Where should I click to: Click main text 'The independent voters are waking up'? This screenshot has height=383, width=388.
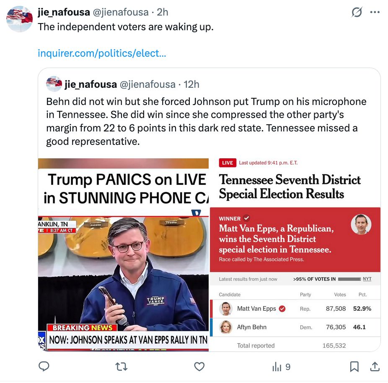(x=125, y=27)
